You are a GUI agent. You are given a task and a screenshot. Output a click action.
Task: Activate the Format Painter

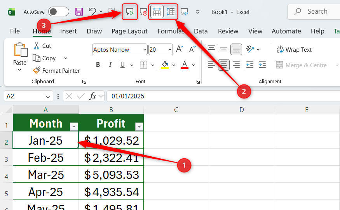coord(56,70)
